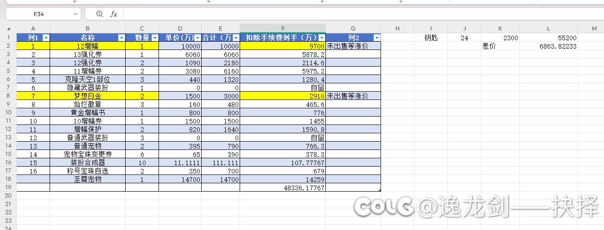
Task: Open the Name Box dropdown showing F34
Action: tap(76, 14)
